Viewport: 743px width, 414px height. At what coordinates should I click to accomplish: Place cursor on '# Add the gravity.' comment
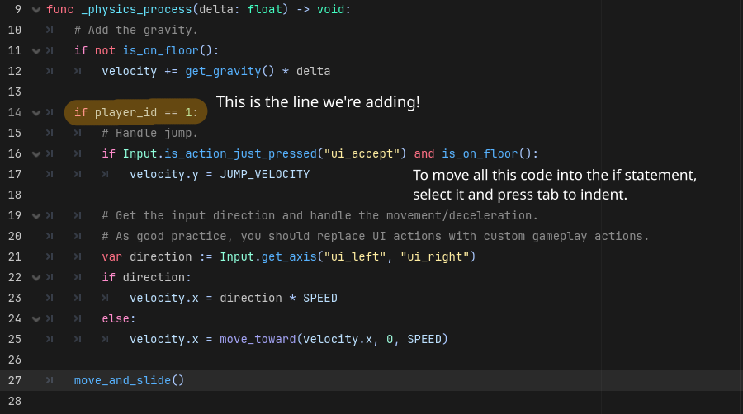(x=136, y=31)
